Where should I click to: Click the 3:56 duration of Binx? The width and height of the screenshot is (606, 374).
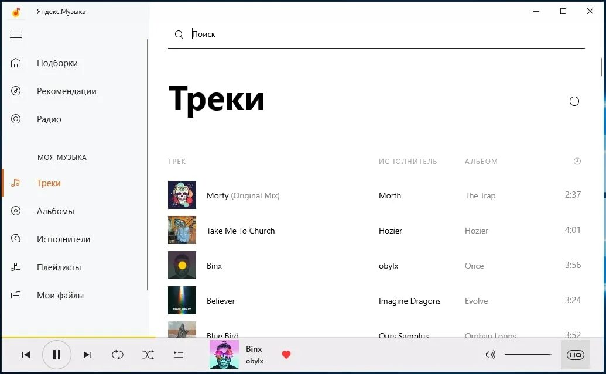(573, 265)
